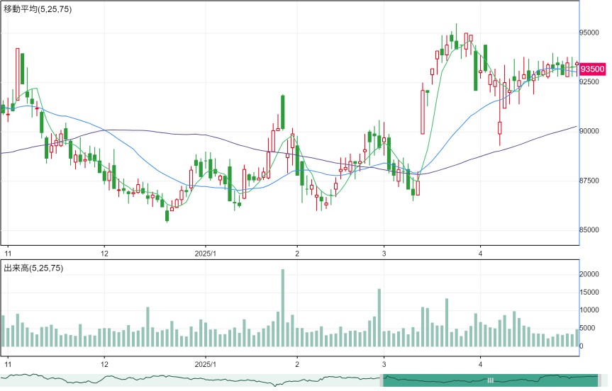Image resolution: width=612 pixels, height=391 pixels.
Task: Click the left gray handle of range selector
Action: click(x=382, y=380)
